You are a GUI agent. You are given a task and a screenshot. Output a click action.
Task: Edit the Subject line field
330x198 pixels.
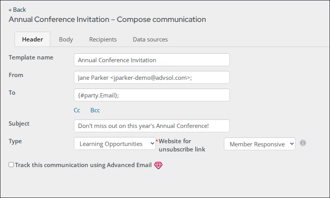click(x=152, y=126)
